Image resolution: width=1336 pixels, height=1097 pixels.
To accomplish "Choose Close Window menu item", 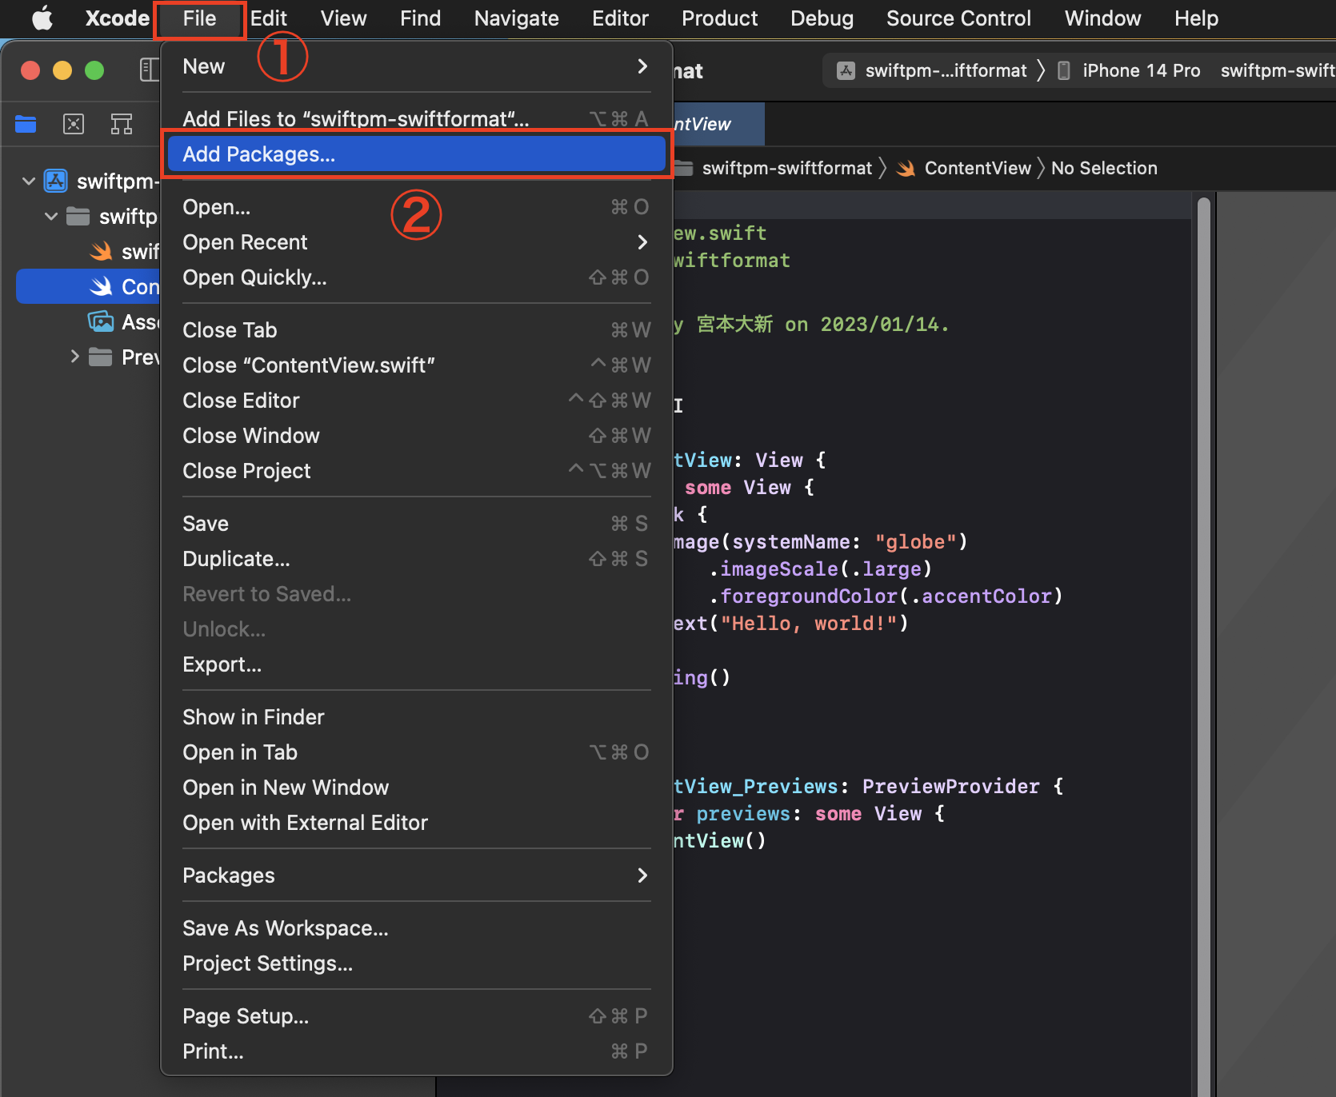I will (416, 436).
